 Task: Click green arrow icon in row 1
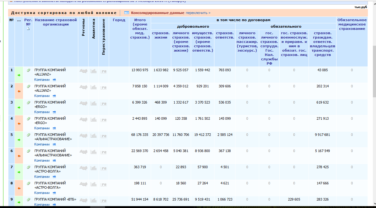pos(19,75)
